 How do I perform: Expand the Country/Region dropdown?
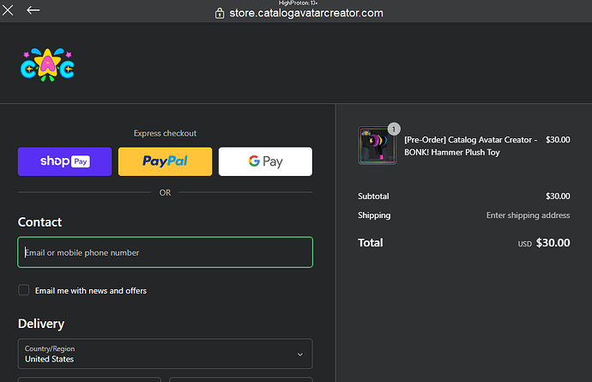pyautogui.click(x=165, y=354)
